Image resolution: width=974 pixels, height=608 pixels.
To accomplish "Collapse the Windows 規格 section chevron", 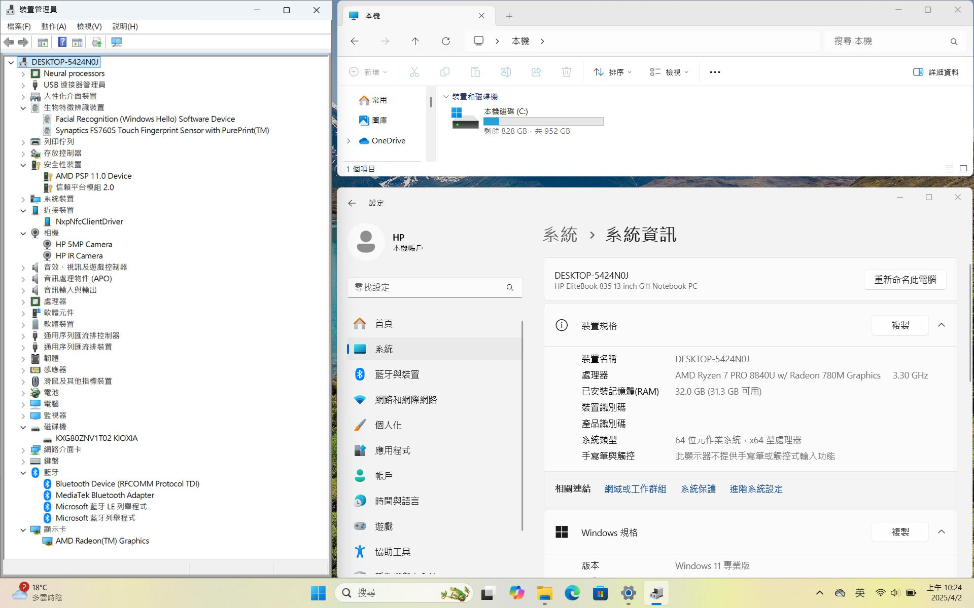I will [942, 532].
